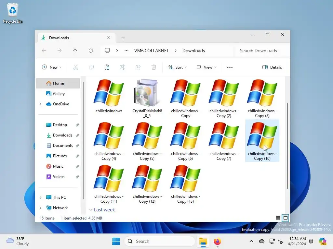Screen dimensions: 333x249
Task: Click the taskbar Search box
Action: point(160,241)
